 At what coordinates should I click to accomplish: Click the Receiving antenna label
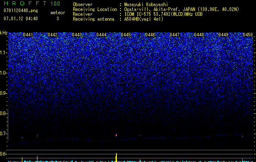pyautogui.click(x=94, y=19)
